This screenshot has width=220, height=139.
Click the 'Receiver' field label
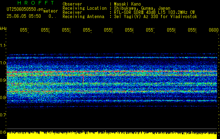(x=72, y=13)
